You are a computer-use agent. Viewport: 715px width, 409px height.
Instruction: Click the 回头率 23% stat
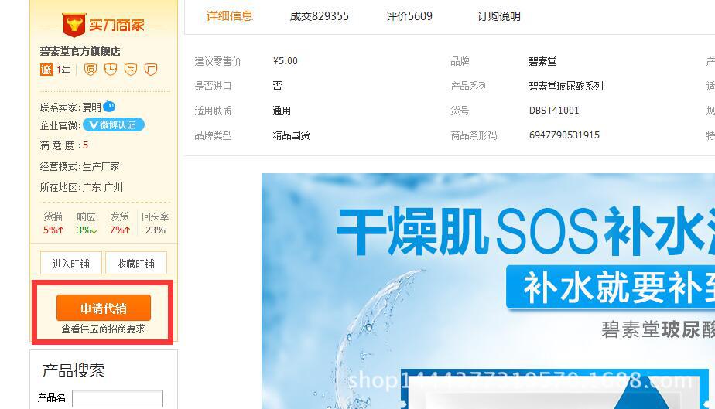pos(155,223)
